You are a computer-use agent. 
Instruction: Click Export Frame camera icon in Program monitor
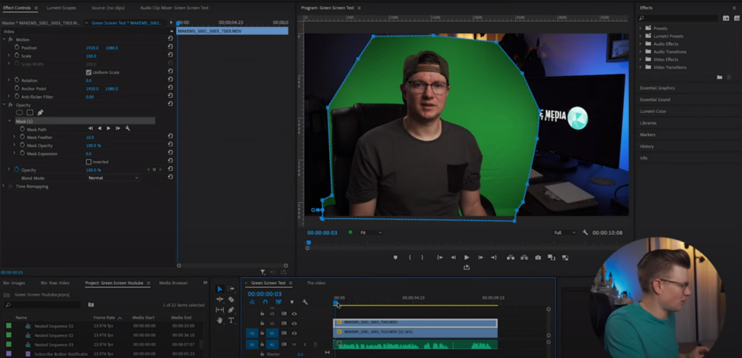point(538,257)
